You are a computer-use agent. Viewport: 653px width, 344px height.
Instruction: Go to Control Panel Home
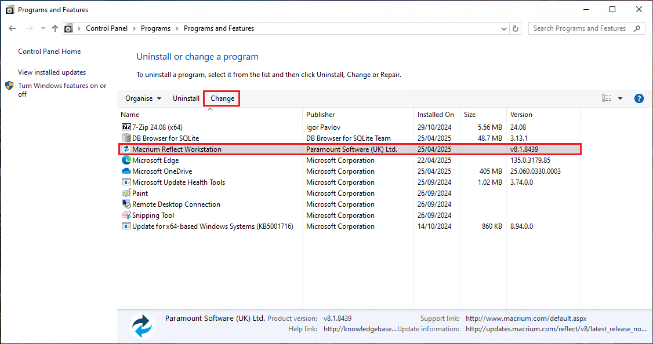(49, 52)
